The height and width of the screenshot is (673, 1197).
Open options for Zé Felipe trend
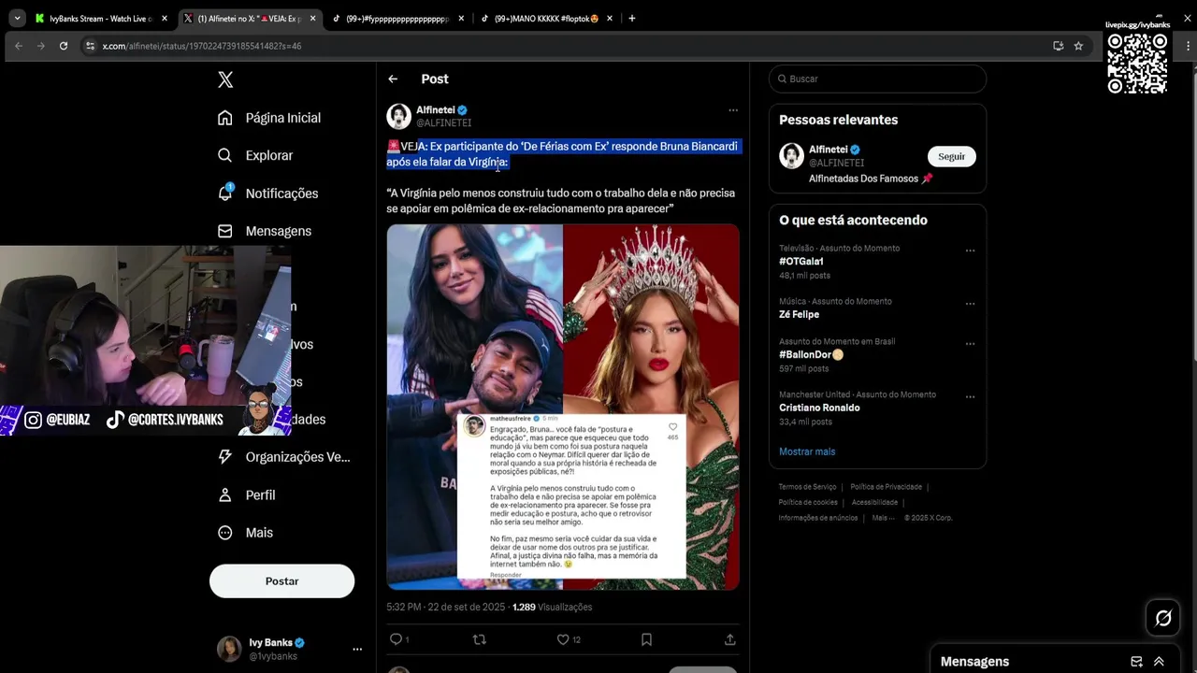point(970,304)
